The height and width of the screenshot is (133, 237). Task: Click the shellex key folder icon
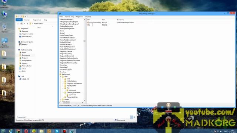[63, 99]
